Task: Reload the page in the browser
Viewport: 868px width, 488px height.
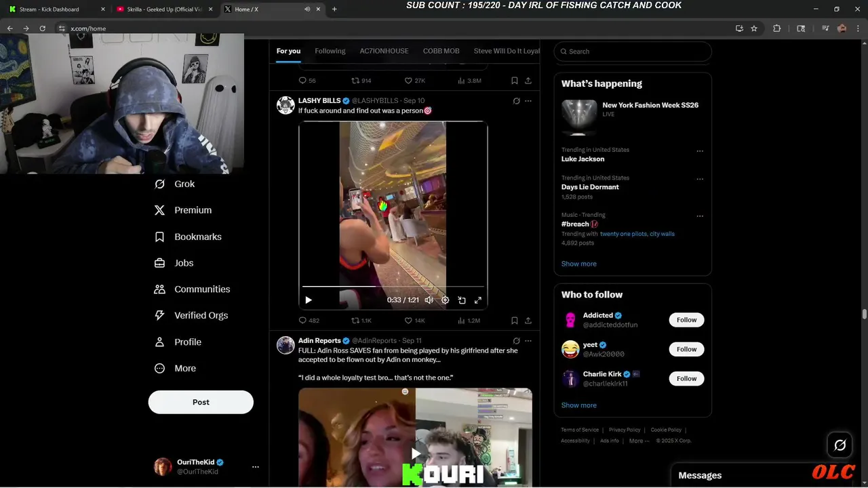Action: coord(42,28)
